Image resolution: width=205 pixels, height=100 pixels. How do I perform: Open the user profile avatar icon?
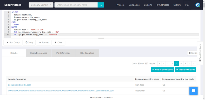pyautogui.click(x=198, y=5)
